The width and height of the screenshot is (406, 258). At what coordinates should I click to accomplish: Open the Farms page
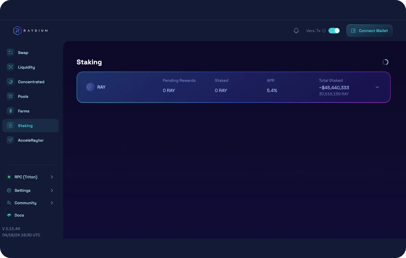pyautogui.click(x=30, y=111)
